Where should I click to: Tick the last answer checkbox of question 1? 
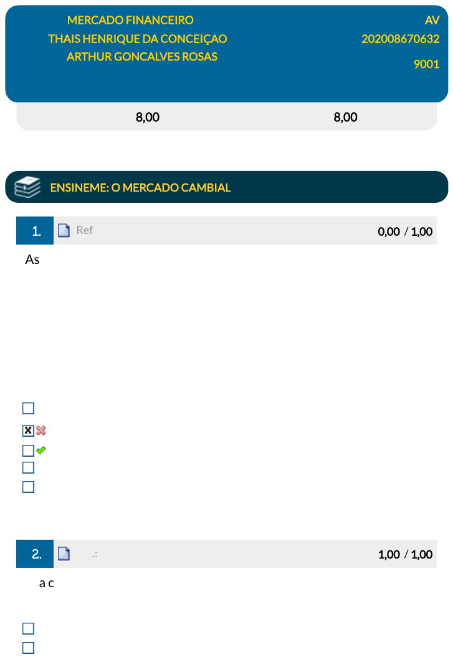click(x=28, y=487)
